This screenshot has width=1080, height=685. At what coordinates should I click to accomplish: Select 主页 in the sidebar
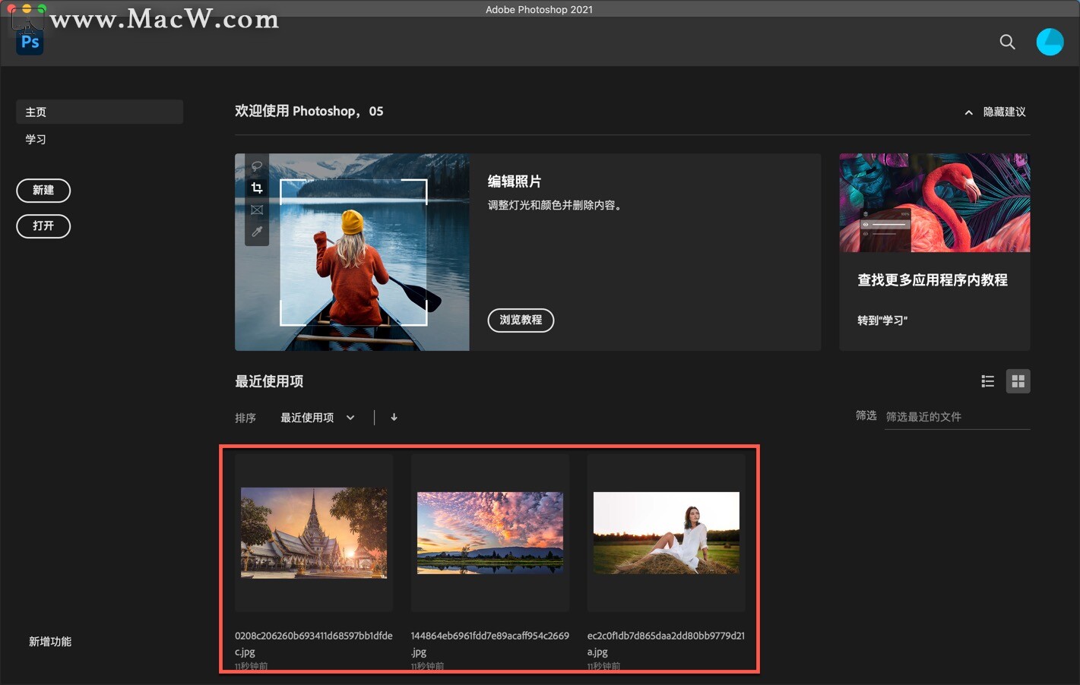click(100, 112)
